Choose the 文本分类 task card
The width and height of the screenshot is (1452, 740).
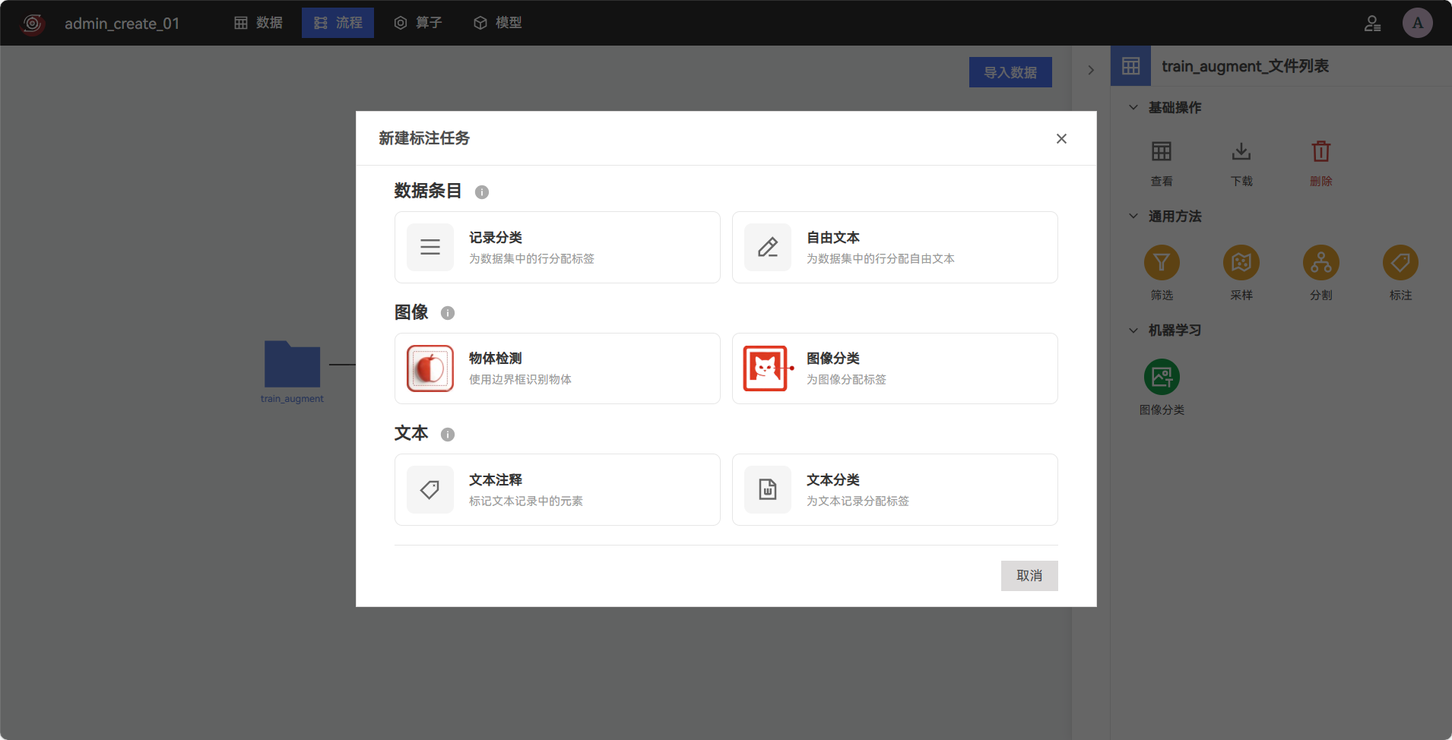tap(895, 489)
